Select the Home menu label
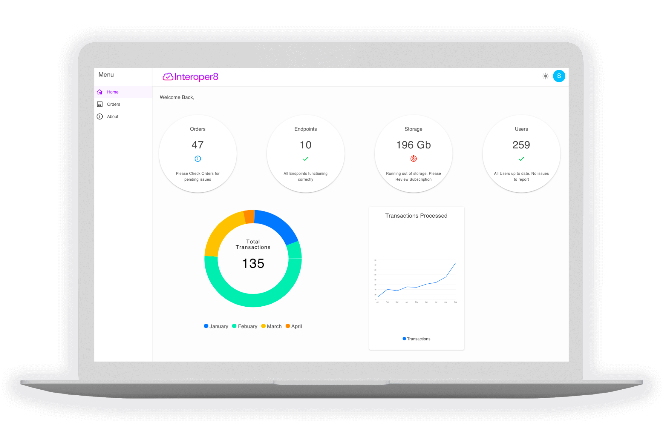This screenshot has height=421, width=663. coord(113,92)
